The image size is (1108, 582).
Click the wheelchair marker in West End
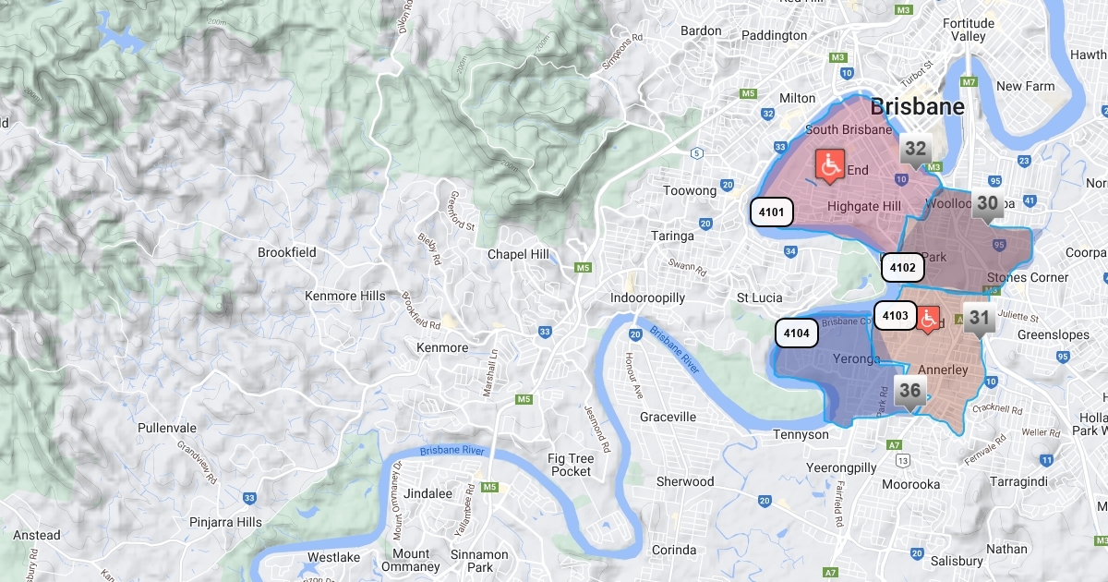(x=830, y=166)
